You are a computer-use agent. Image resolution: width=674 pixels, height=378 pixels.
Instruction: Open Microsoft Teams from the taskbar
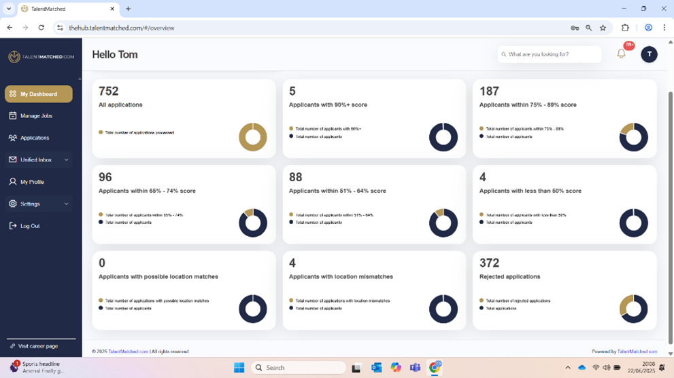click(416, 368)
